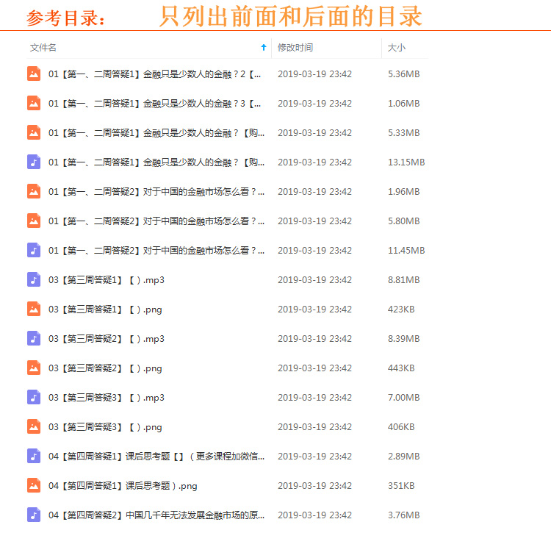
Task: Click the image icon for 第四周答疑1 png
Action: pyautogui.click(x=34, y=485)
